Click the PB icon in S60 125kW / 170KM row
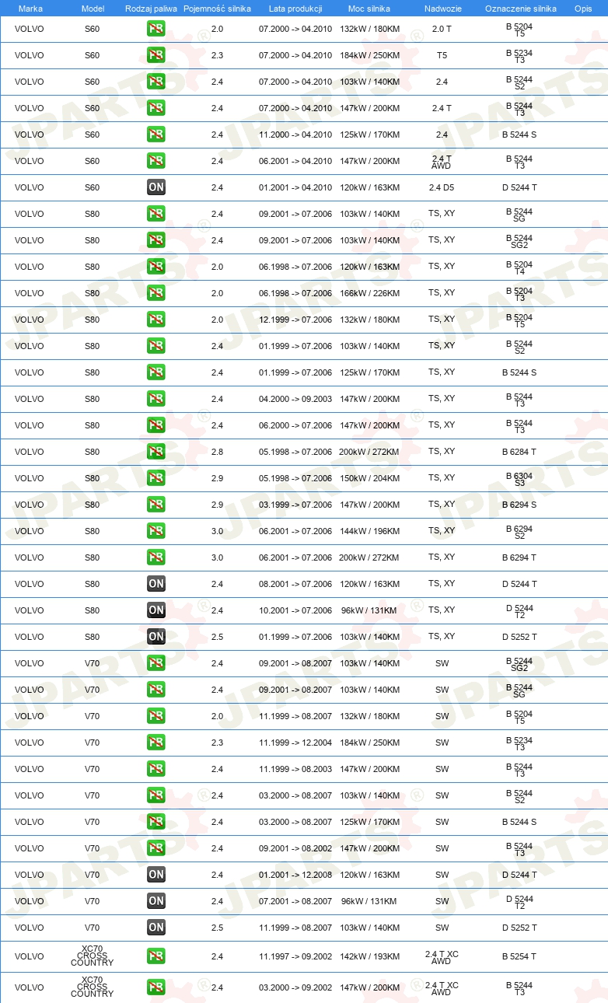 tap(155, 135)
